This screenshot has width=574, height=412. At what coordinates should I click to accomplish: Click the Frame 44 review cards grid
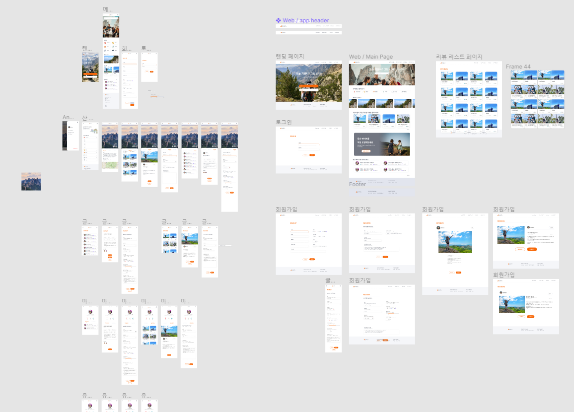point(537,99)
